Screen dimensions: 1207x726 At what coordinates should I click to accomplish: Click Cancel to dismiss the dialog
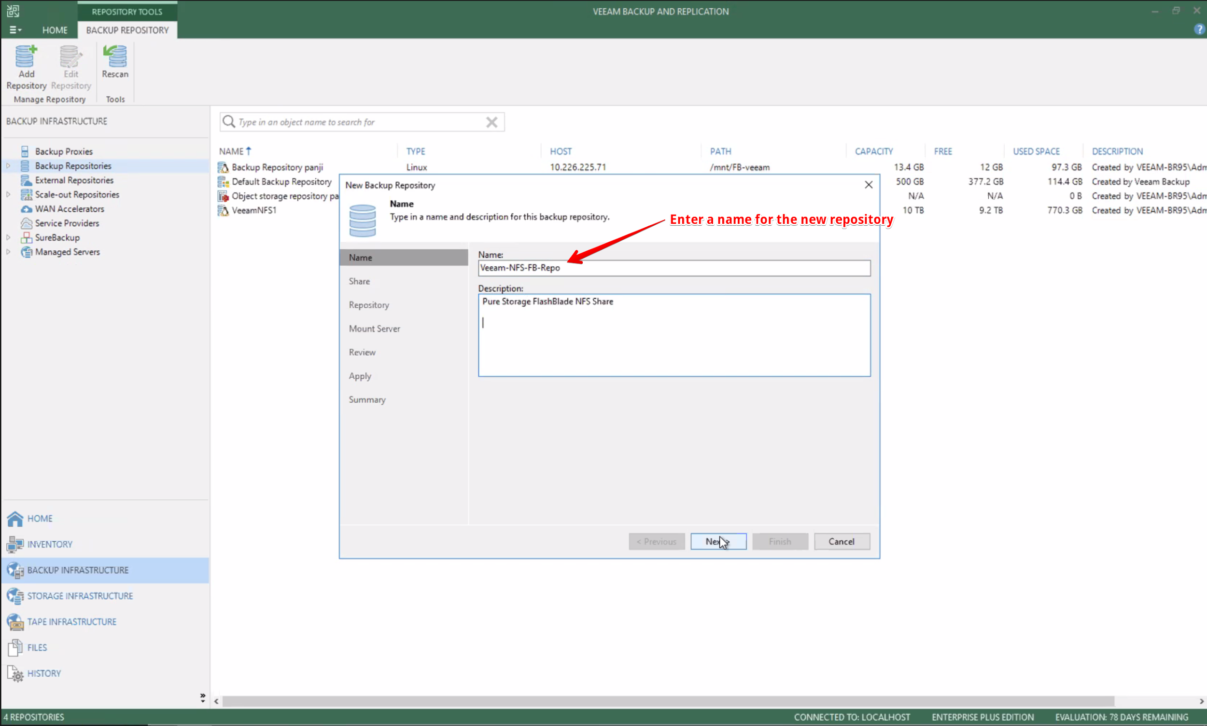842,541
